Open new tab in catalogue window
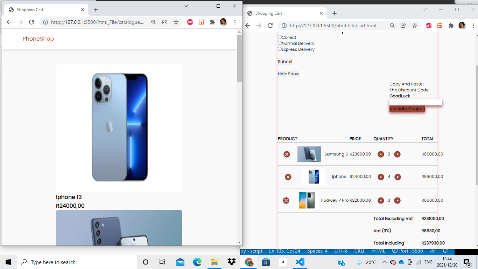 coord(96,10)
